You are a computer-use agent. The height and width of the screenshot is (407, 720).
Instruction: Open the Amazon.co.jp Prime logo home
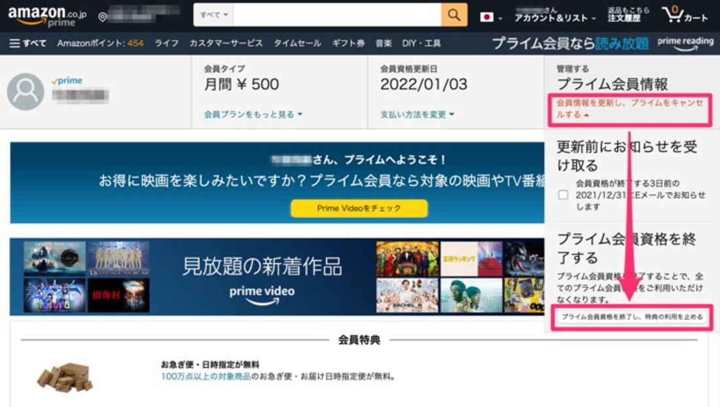[47, 16]
